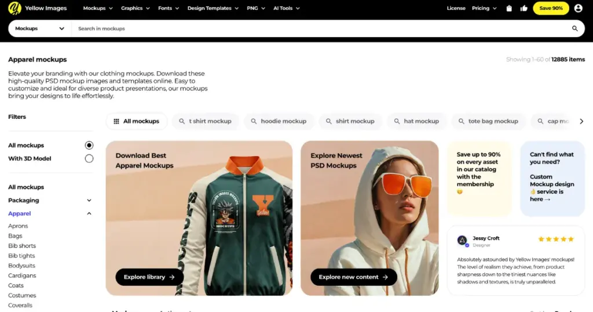Select the All mockups radio button

(x=89, y=146)
